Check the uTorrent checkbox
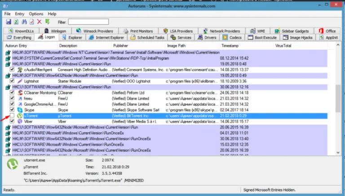The width and height of the screenshot is (345, 196). pyautogui.click(x=12, y=116)
